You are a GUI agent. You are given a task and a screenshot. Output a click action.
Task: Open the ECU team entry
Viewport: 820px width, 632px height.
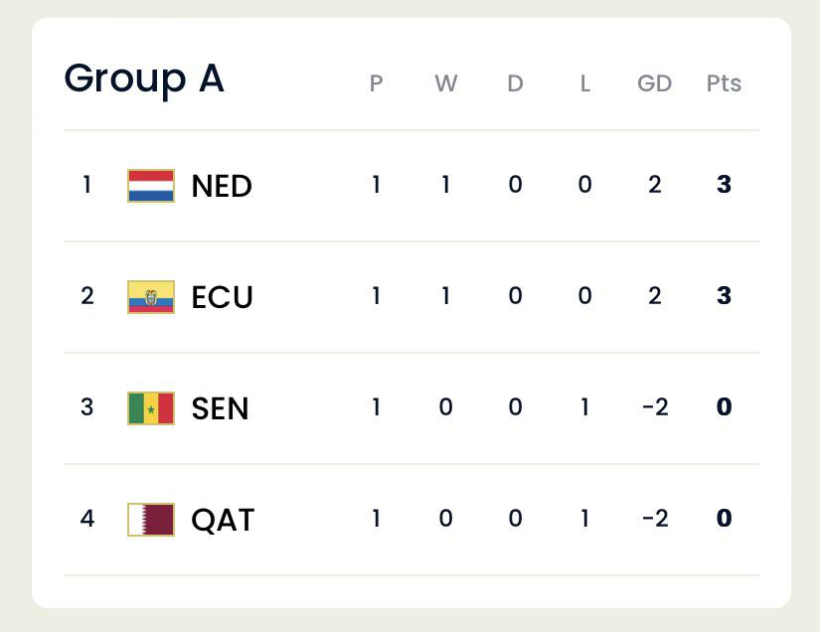222,297
